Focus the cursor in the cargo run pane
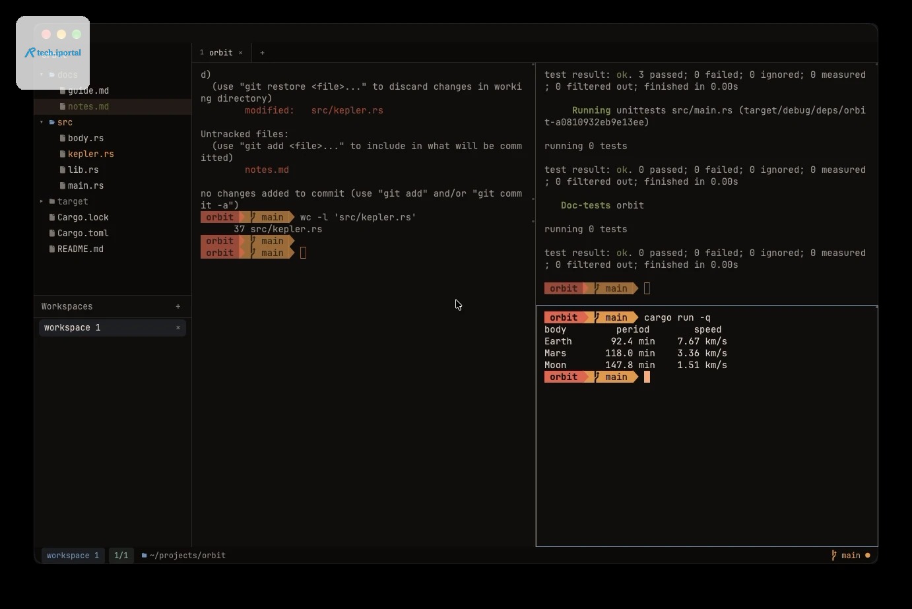This screenshot has width=912, height=609. 647,377
